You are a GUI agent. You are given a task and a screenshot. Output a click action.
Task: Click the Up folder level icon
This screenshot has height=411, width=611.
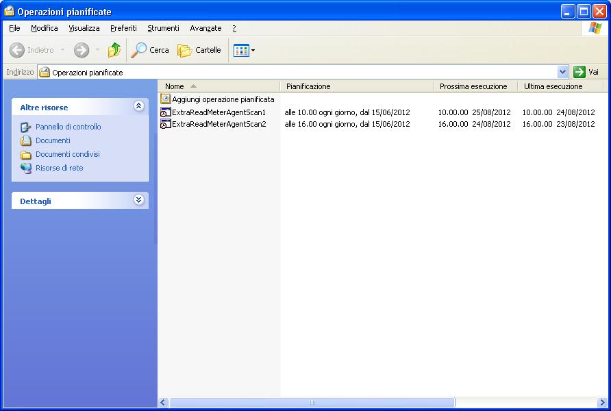click(x=114, y=50)
